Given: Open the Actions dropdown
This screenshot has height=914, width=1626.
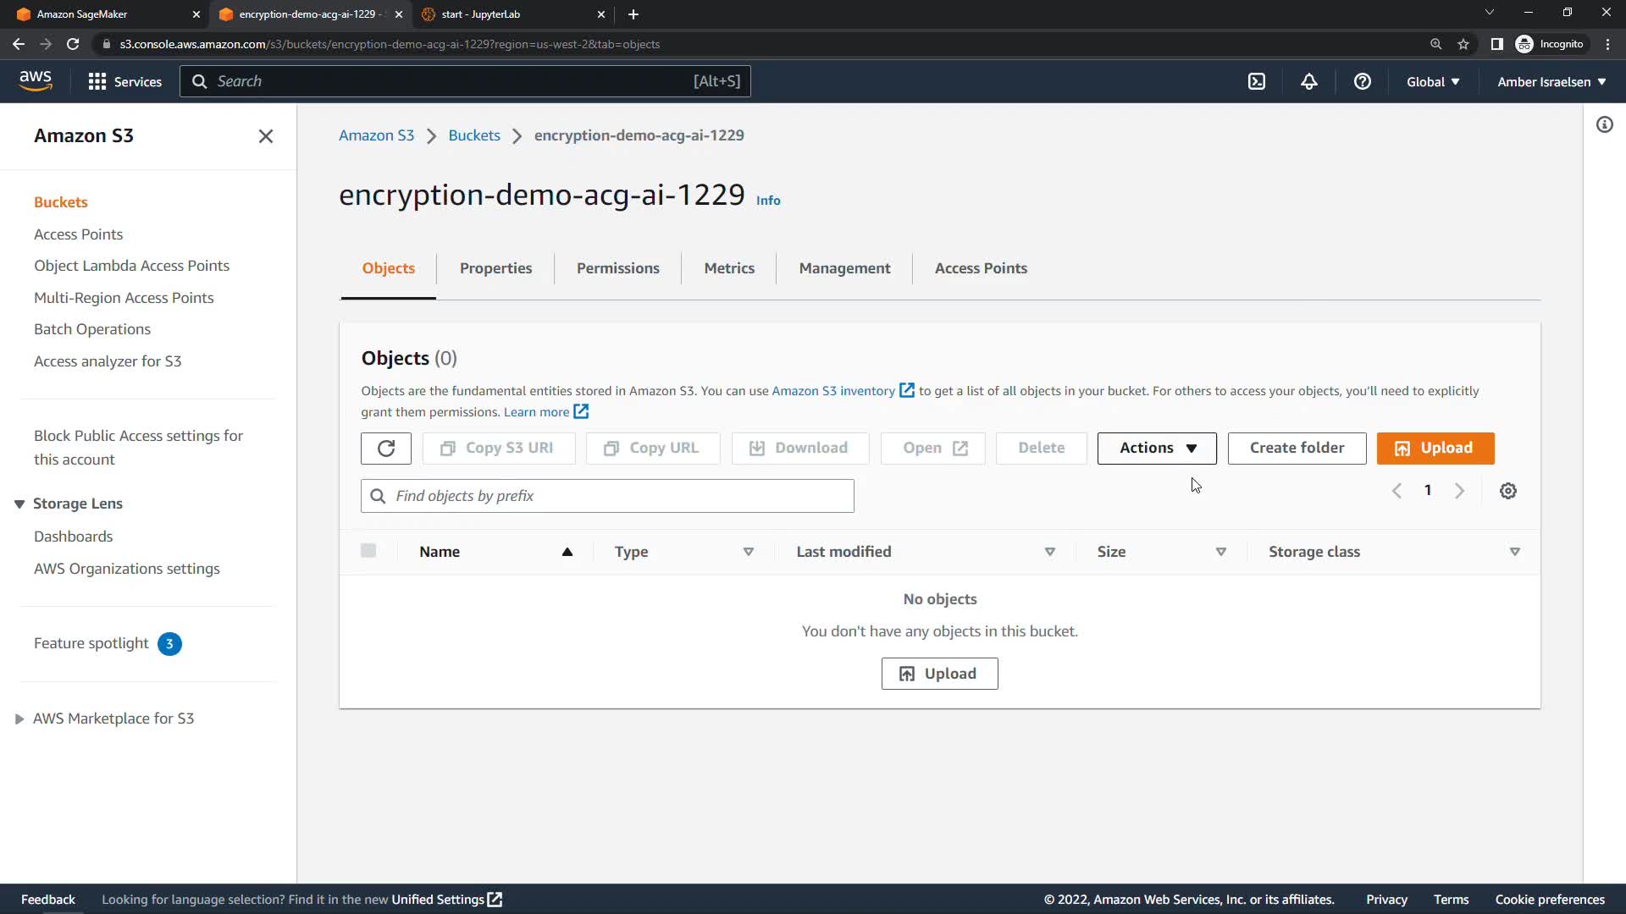Looking at the screenshot, I should pos(1157,448).
